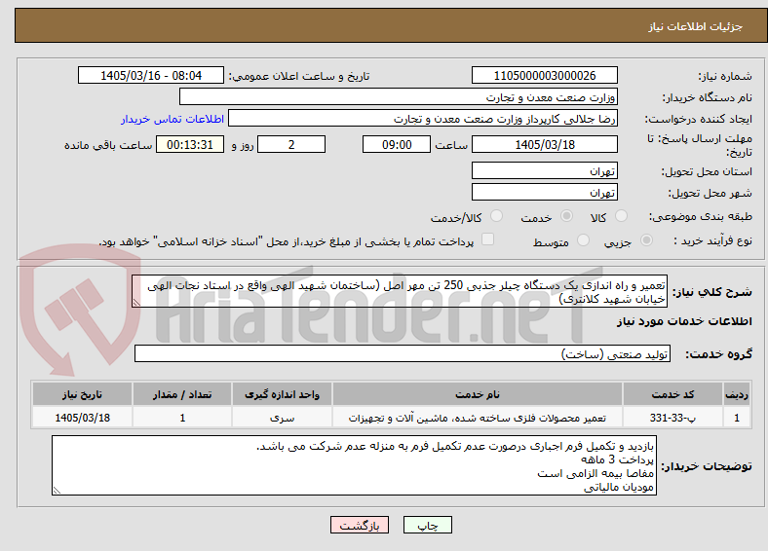Screen dimensions: 768x551
Task: Click the deadline date field 1405/03/18
Action: (545, 144)
